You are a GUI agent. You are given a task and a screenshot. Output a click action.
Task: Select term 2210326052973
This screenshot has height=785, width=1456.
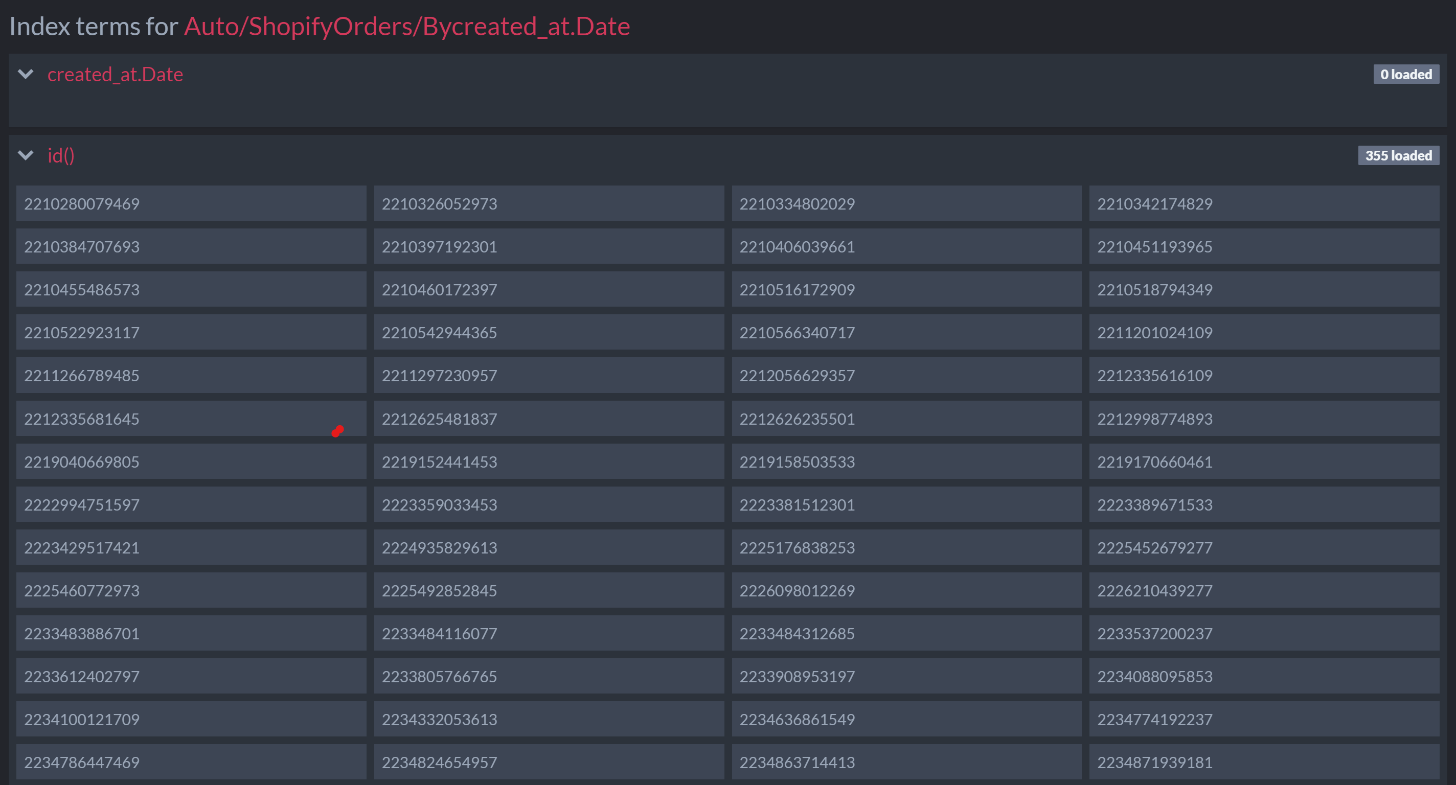[x=549, y=203]
